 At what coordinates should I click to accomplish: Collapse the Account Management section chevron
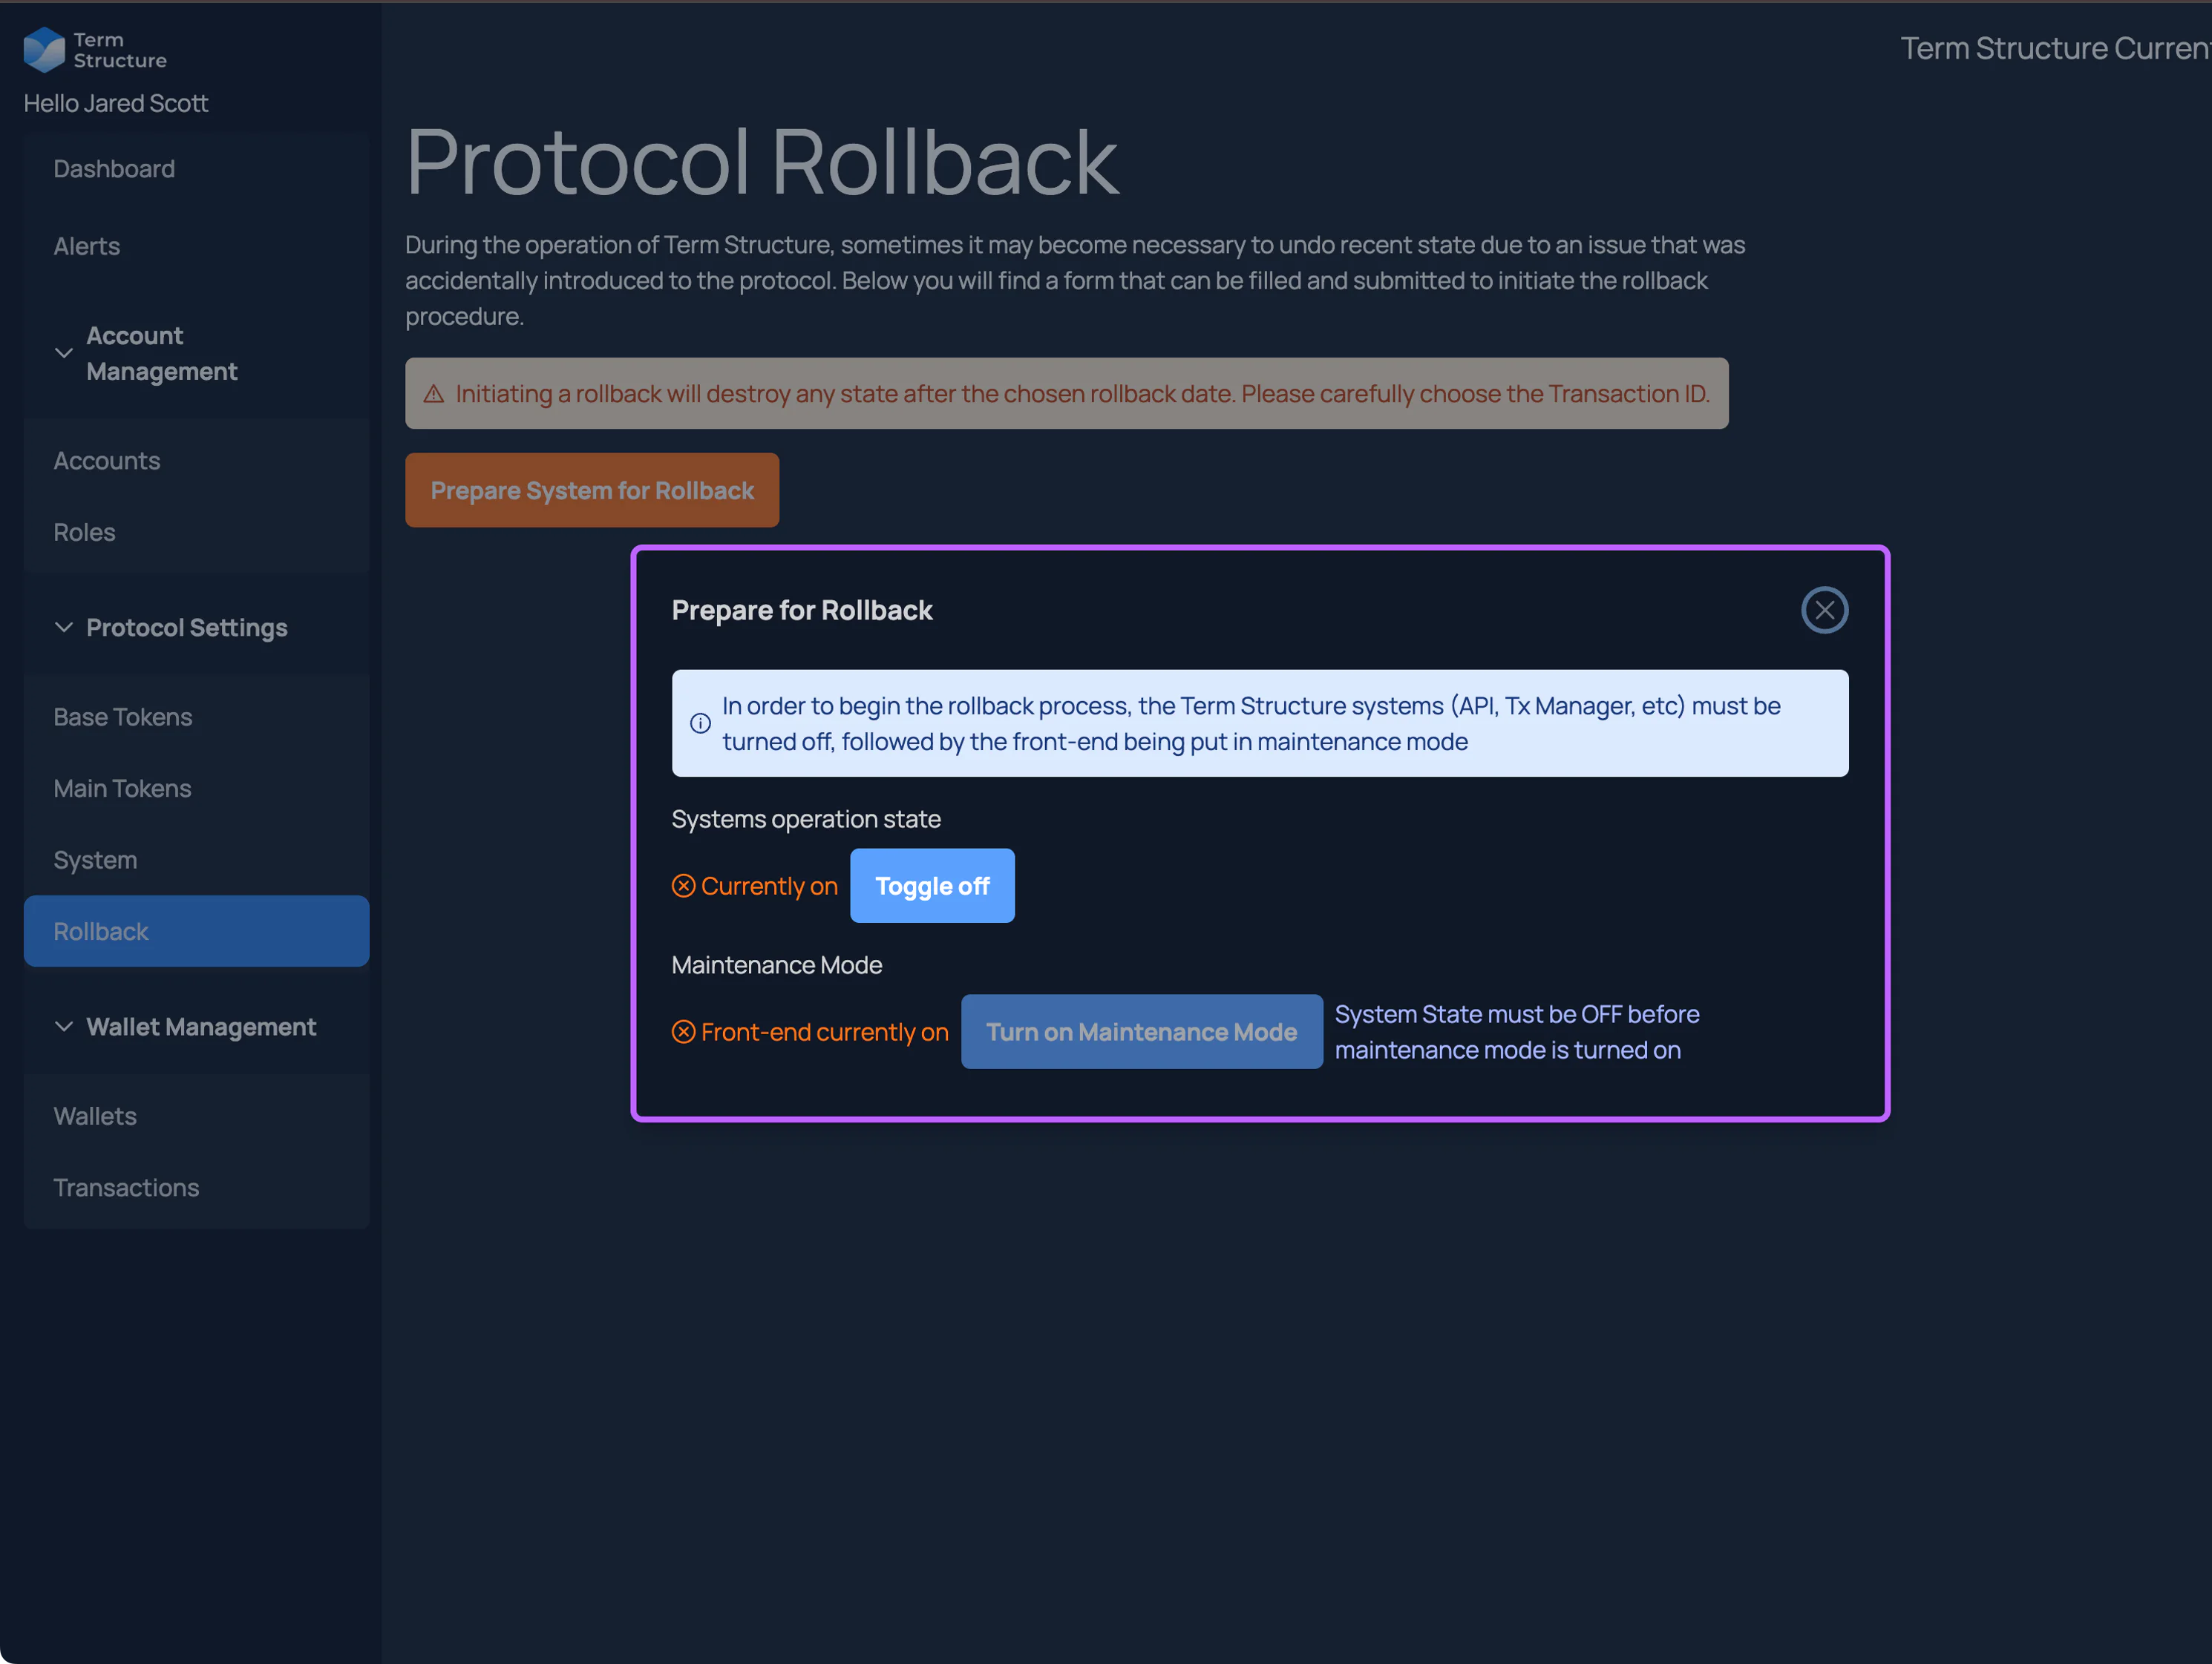(x=64, y=353)
